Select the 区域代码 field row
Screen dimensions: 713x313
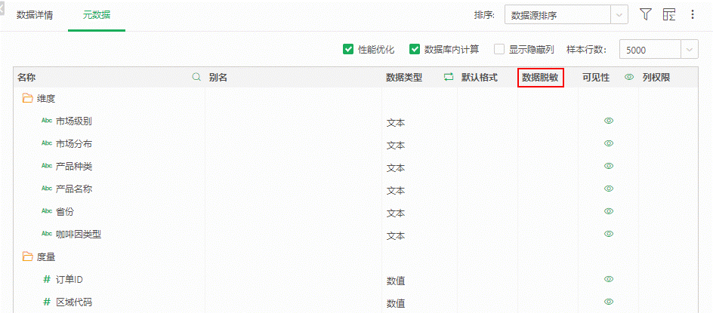click(356, 302)
